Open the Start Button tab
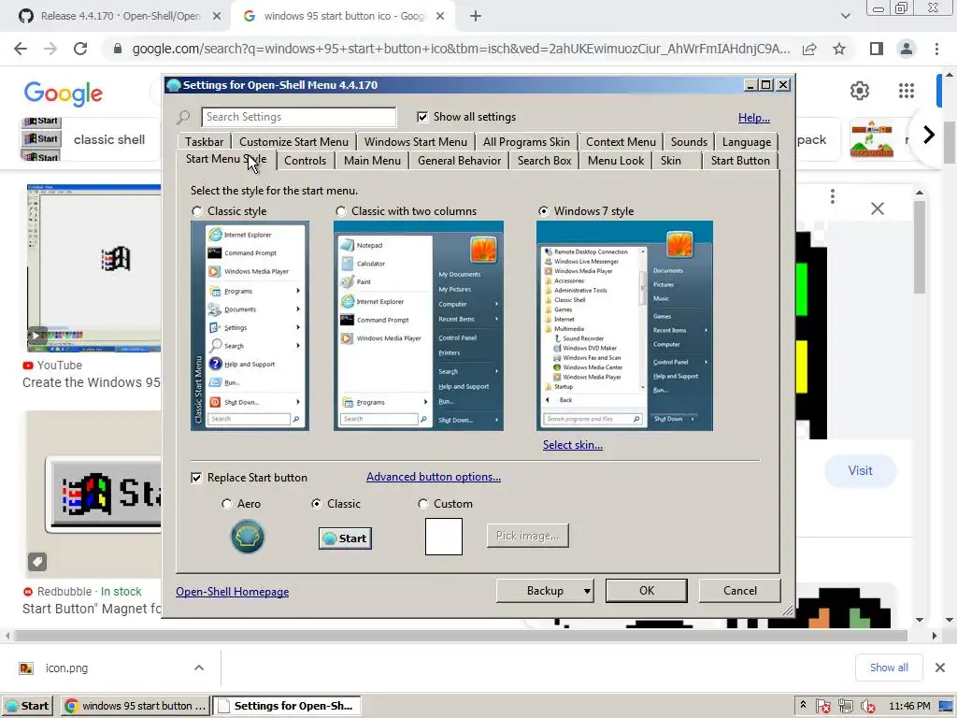Viewport: 957px width, 718px height. click(x=740, y=161)
